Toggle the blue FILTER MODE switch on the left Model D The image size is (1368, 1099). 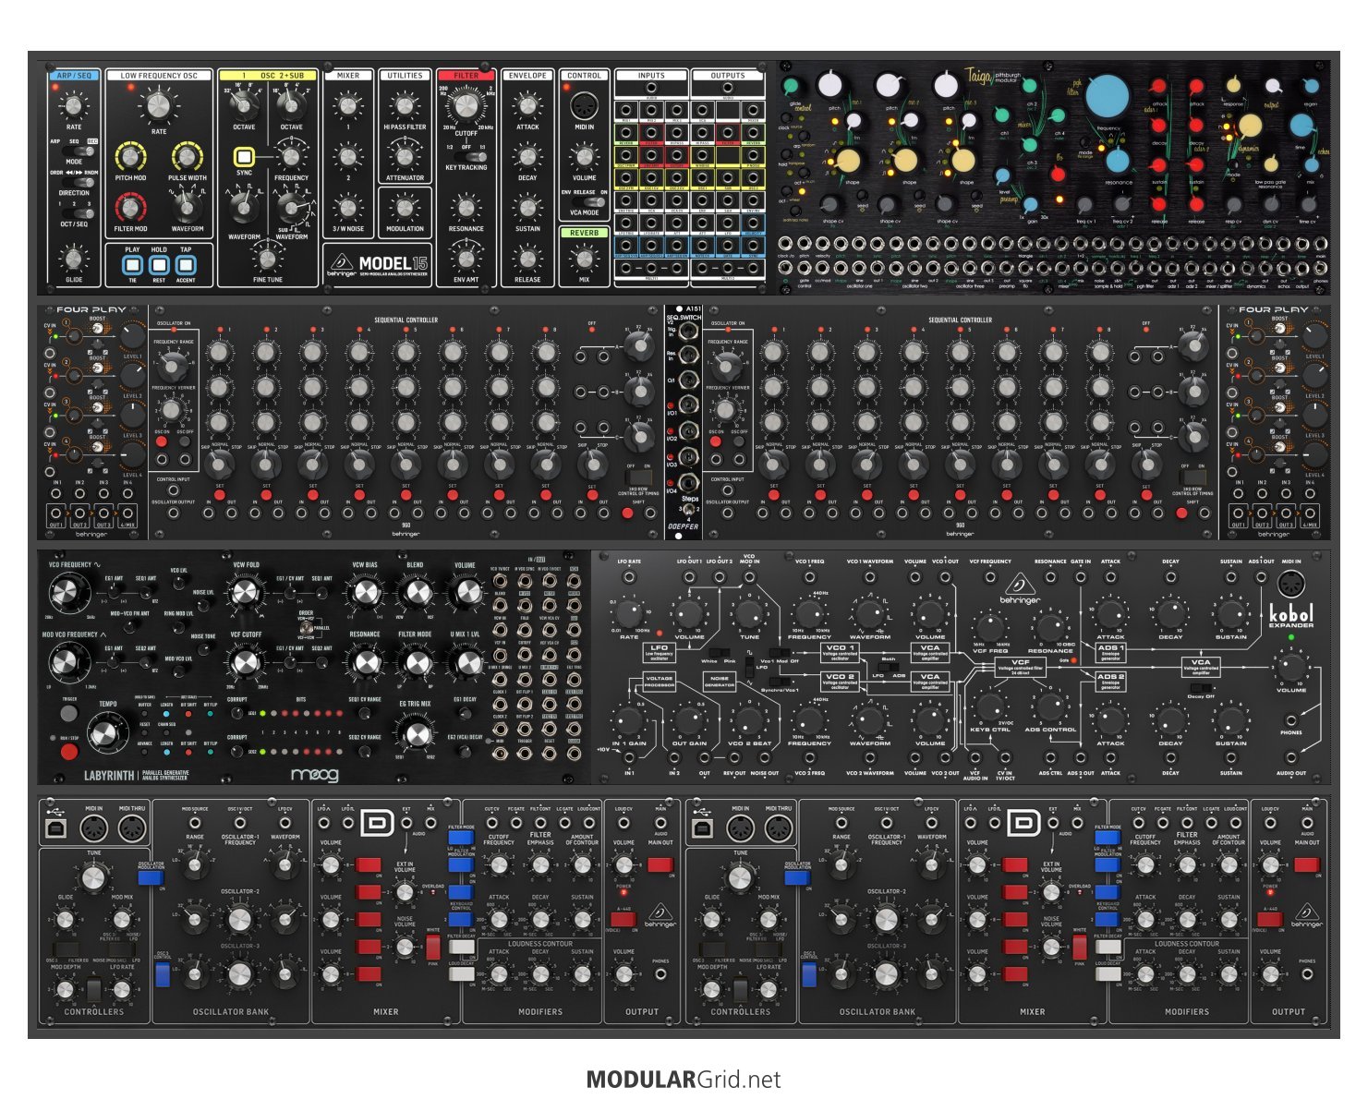click(460, 839)
